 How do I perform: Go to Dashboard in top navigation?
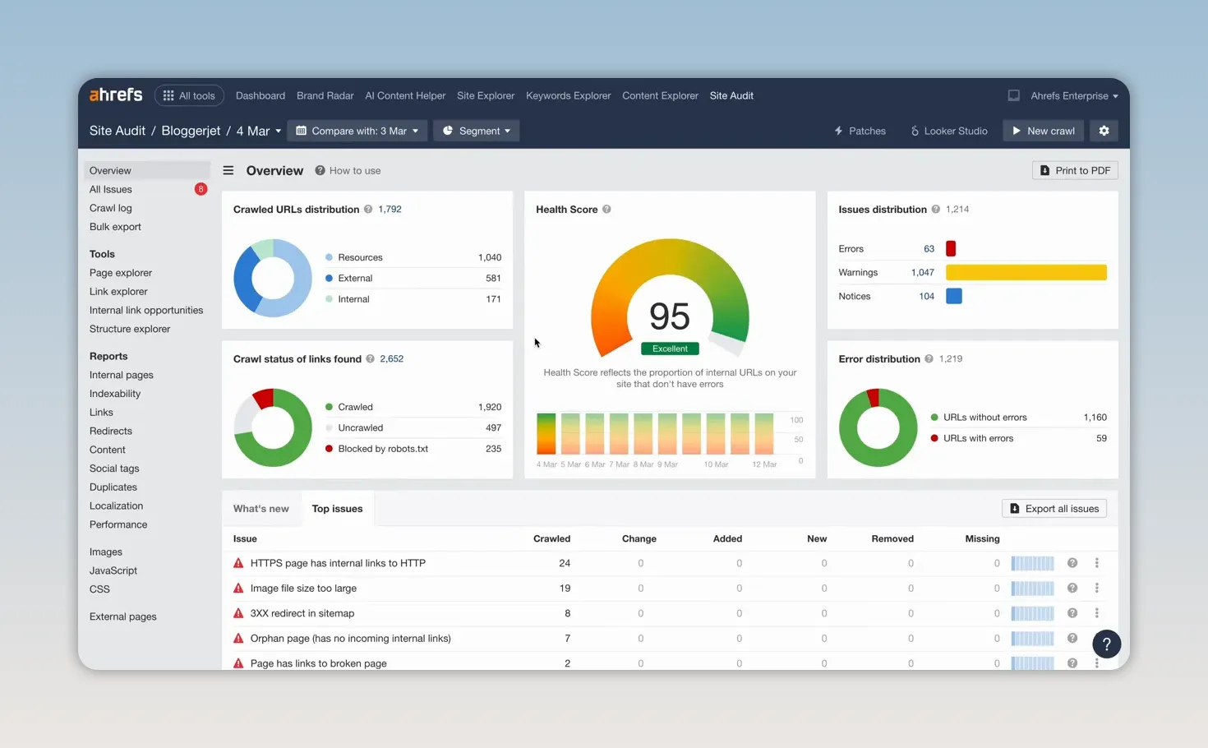click(x=261, y=95)
